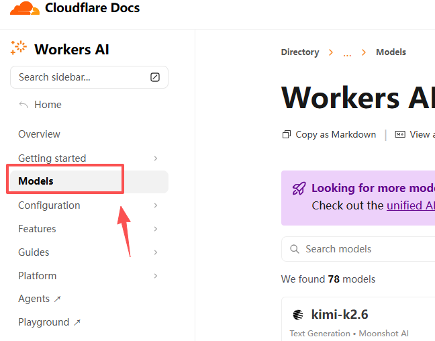
Task: Expand the Platform chevron
Action: tap(156, 276)
